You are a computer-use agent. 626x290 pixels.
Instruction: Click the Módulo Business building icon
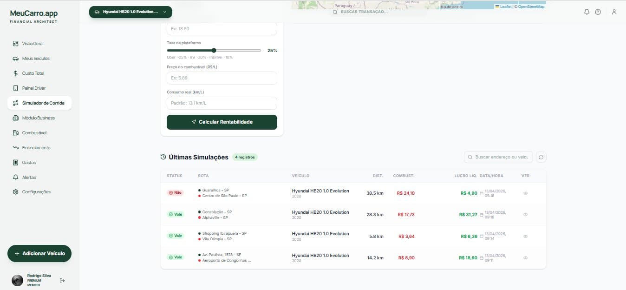click(16, 118)
